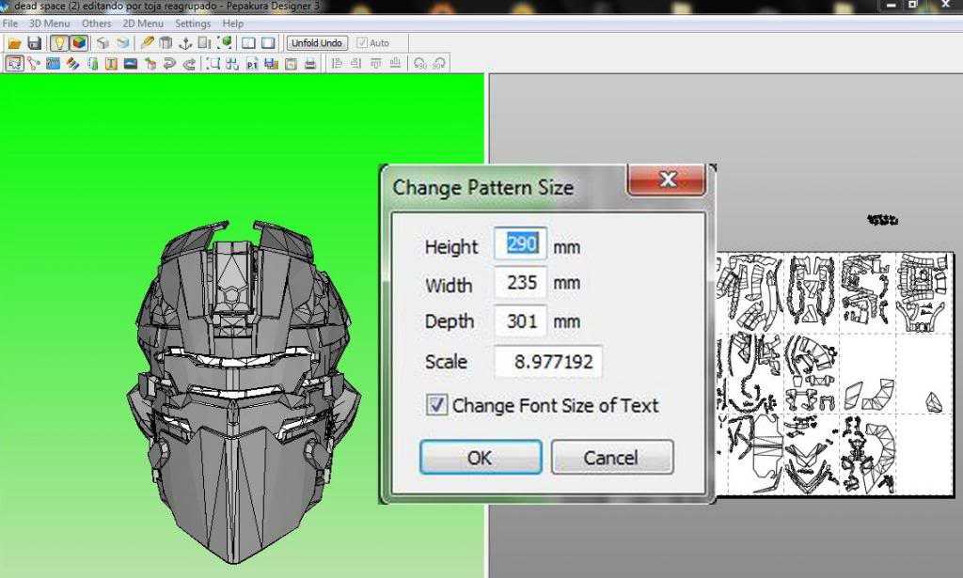This screenshot has height=578, width=963.
Task: Click the P.1 page number icon
Action: (x=252, y=63)
